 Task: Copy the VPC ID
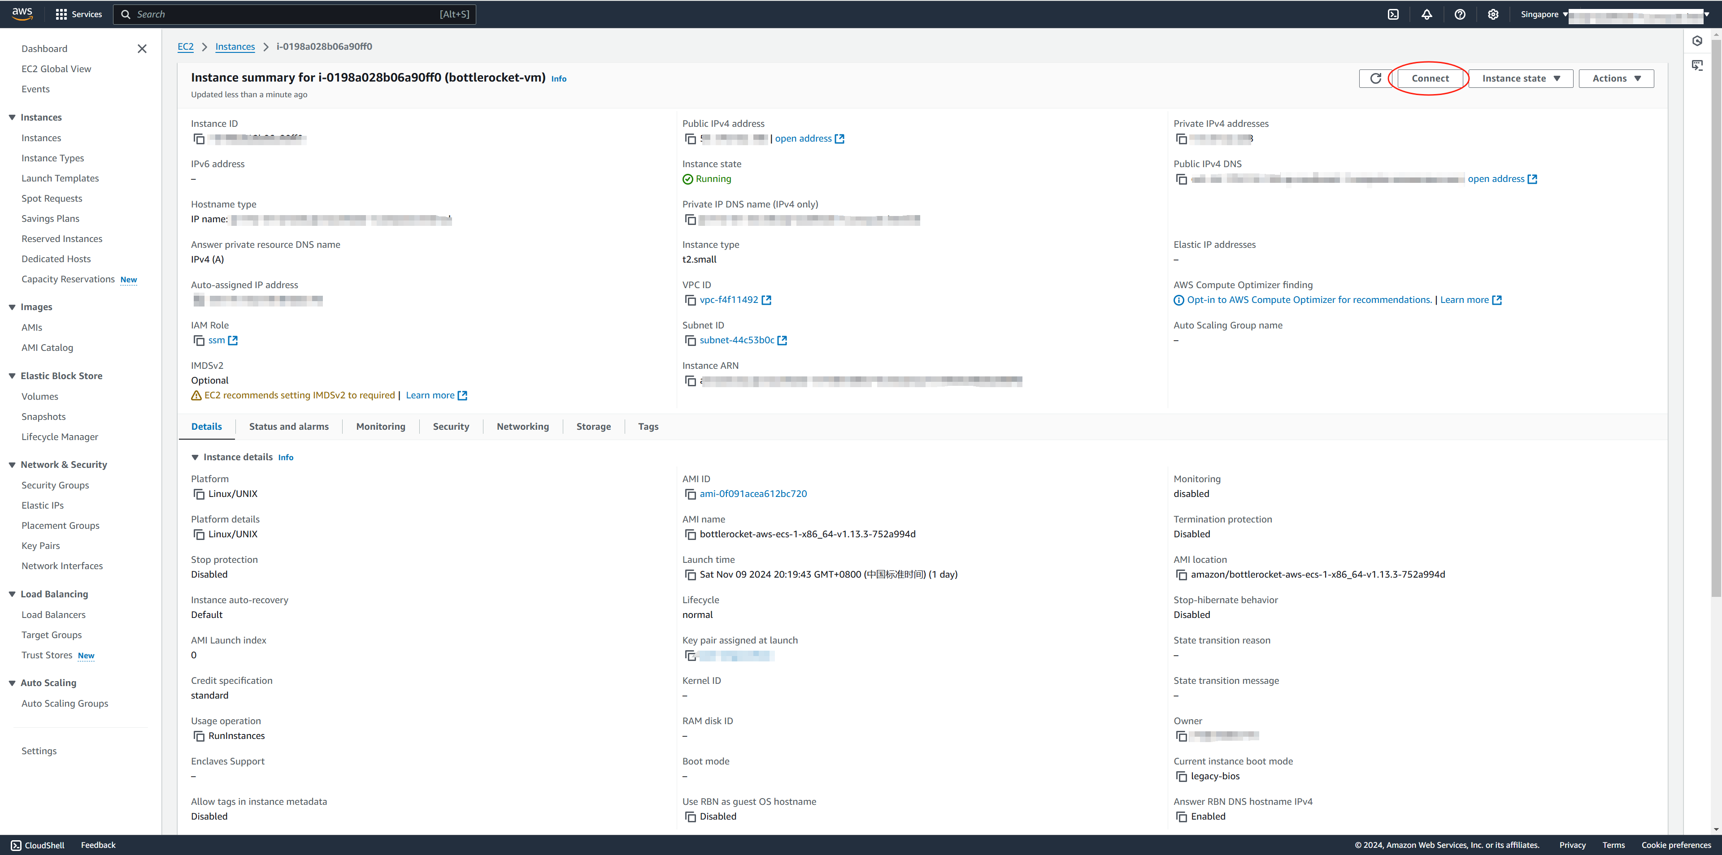pyautogui.click(x=691, y=300)
